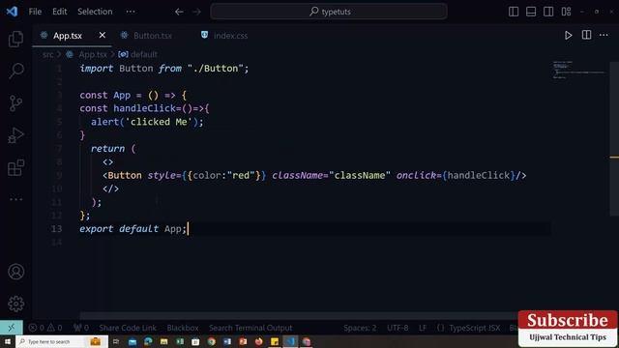Open errors and warnings count in status bar

pyautogui.click(x=45, y=328)
